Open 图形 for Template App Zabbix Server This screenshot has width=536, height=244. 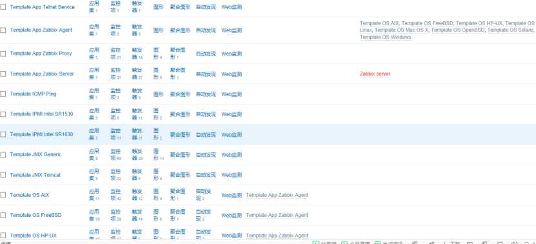click(x=157, y=74)
